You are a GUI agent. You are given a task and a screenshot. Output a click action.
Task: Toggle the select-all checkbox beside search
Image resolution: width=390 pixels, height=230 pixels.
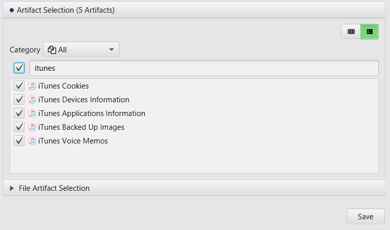pyautogui.click(x=19, y=68)
